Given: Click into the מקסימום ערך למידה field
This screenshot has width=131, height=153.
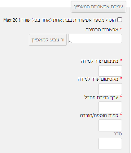Looking at the screenshot, I should [x=110, y=89].
